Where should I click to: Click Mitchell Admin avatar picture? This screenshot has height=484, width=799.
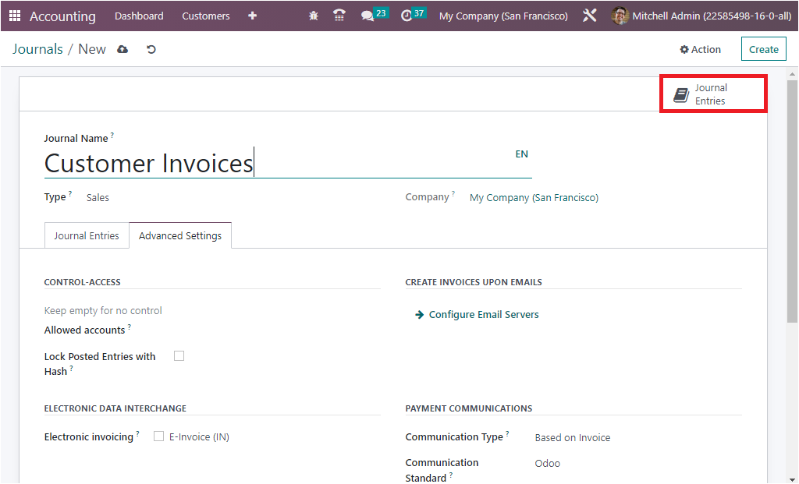[x=619, y=16]
